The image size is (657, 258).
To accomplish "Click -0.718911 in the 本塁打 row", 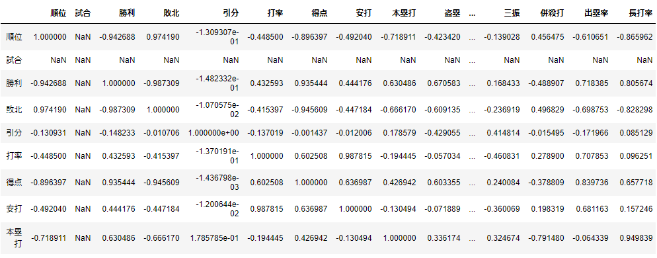I will (48, 238).
